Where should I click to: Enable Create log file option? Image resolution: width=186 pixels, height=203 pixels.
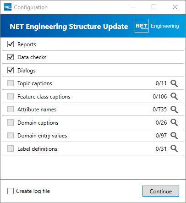[x=11, y=191]
